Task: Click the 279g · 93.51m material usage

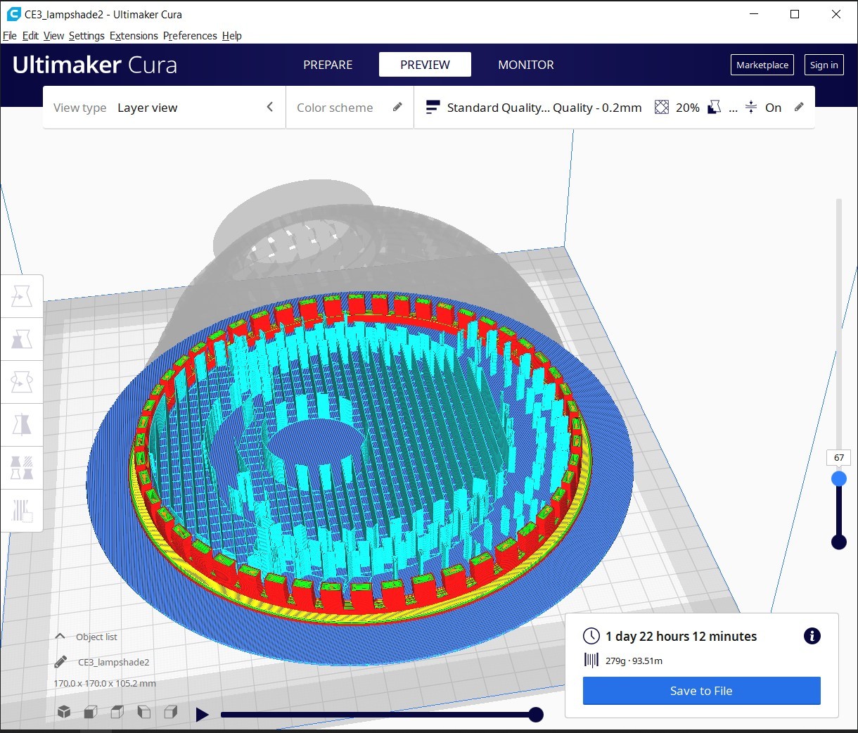Action: [634, 661]
